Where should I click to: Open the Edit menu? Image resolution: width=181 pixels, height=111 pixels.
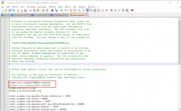coord(8,7)
